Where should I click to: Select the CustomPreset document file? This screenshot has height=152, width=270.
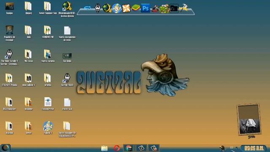pyautogui.click(x=48, y=102)
